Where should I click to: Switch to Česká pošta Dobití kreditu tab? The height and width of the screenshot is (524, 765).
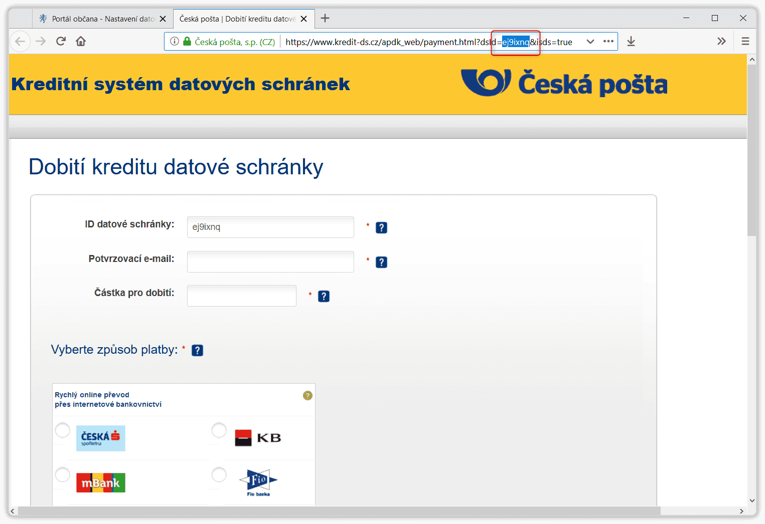[x=244, y=19]
